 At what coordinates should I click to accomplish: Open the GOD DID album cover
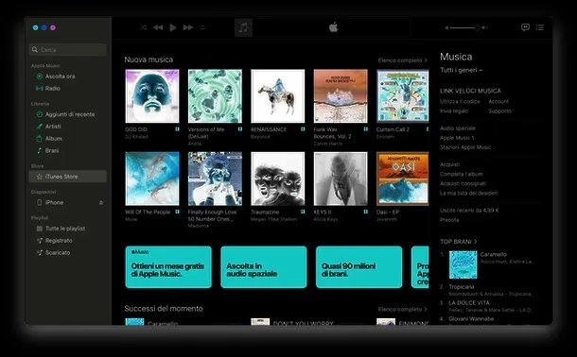click(x=152, y=96)
